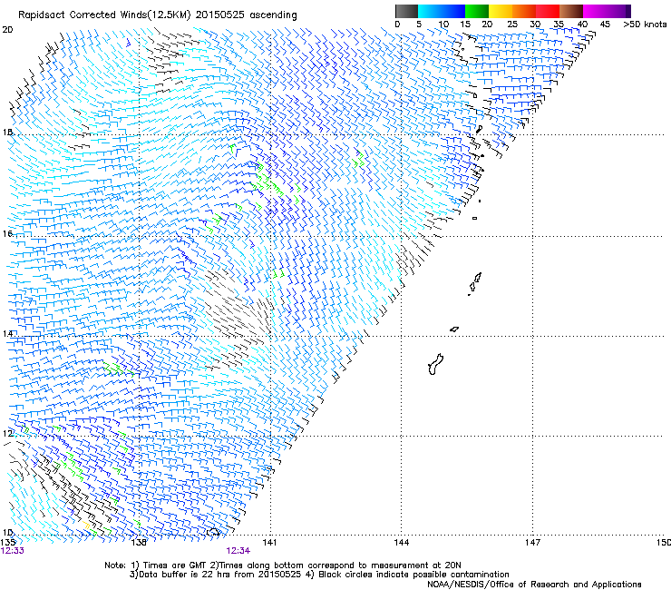The image size is (671, 590).
Task: Click the longitude label '141'
Action: (269, 543)
